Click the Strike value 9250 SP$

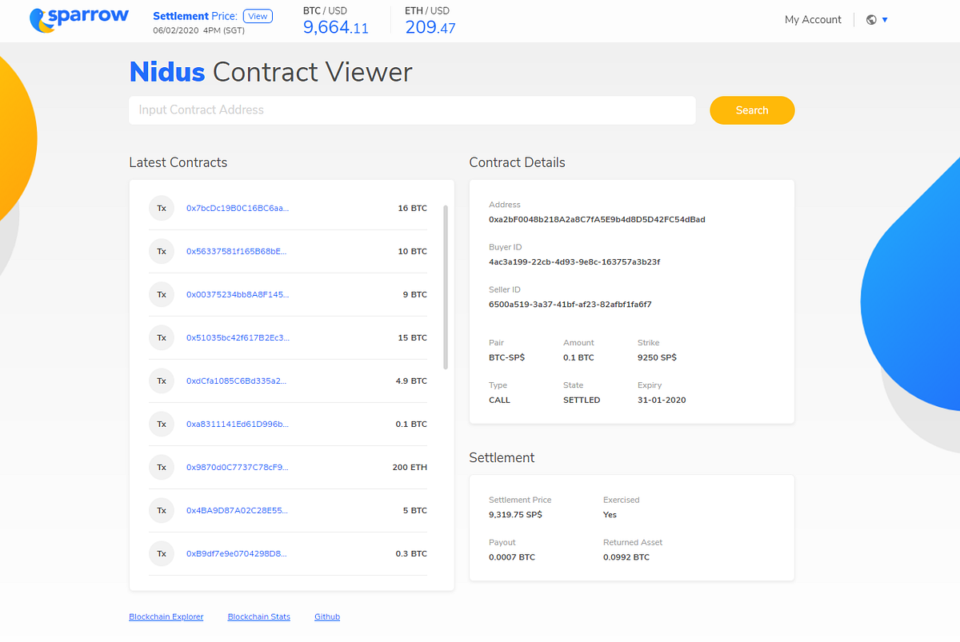click(x=657, y=357)
